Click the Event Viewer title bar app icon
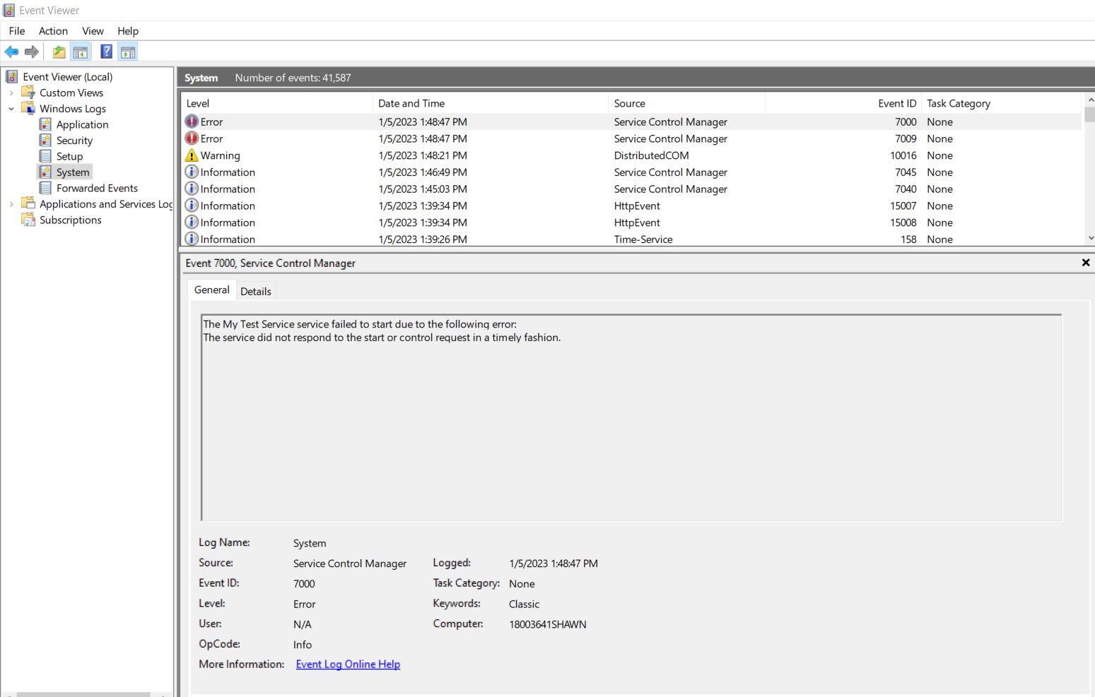The image size is (1095, 697). pos(8,10)
